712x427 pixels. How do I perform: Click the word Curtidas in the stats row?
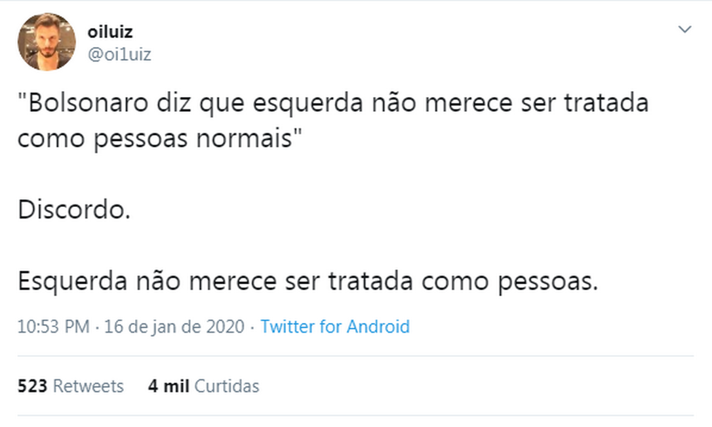tap(227, 386)
